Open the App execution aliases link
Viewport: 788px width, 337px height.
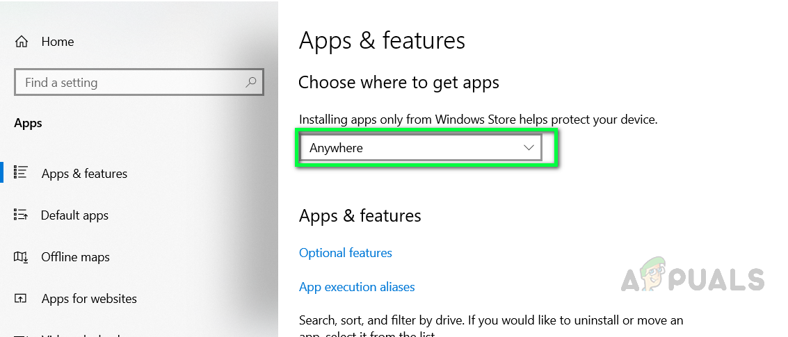[x=357, y=287]
